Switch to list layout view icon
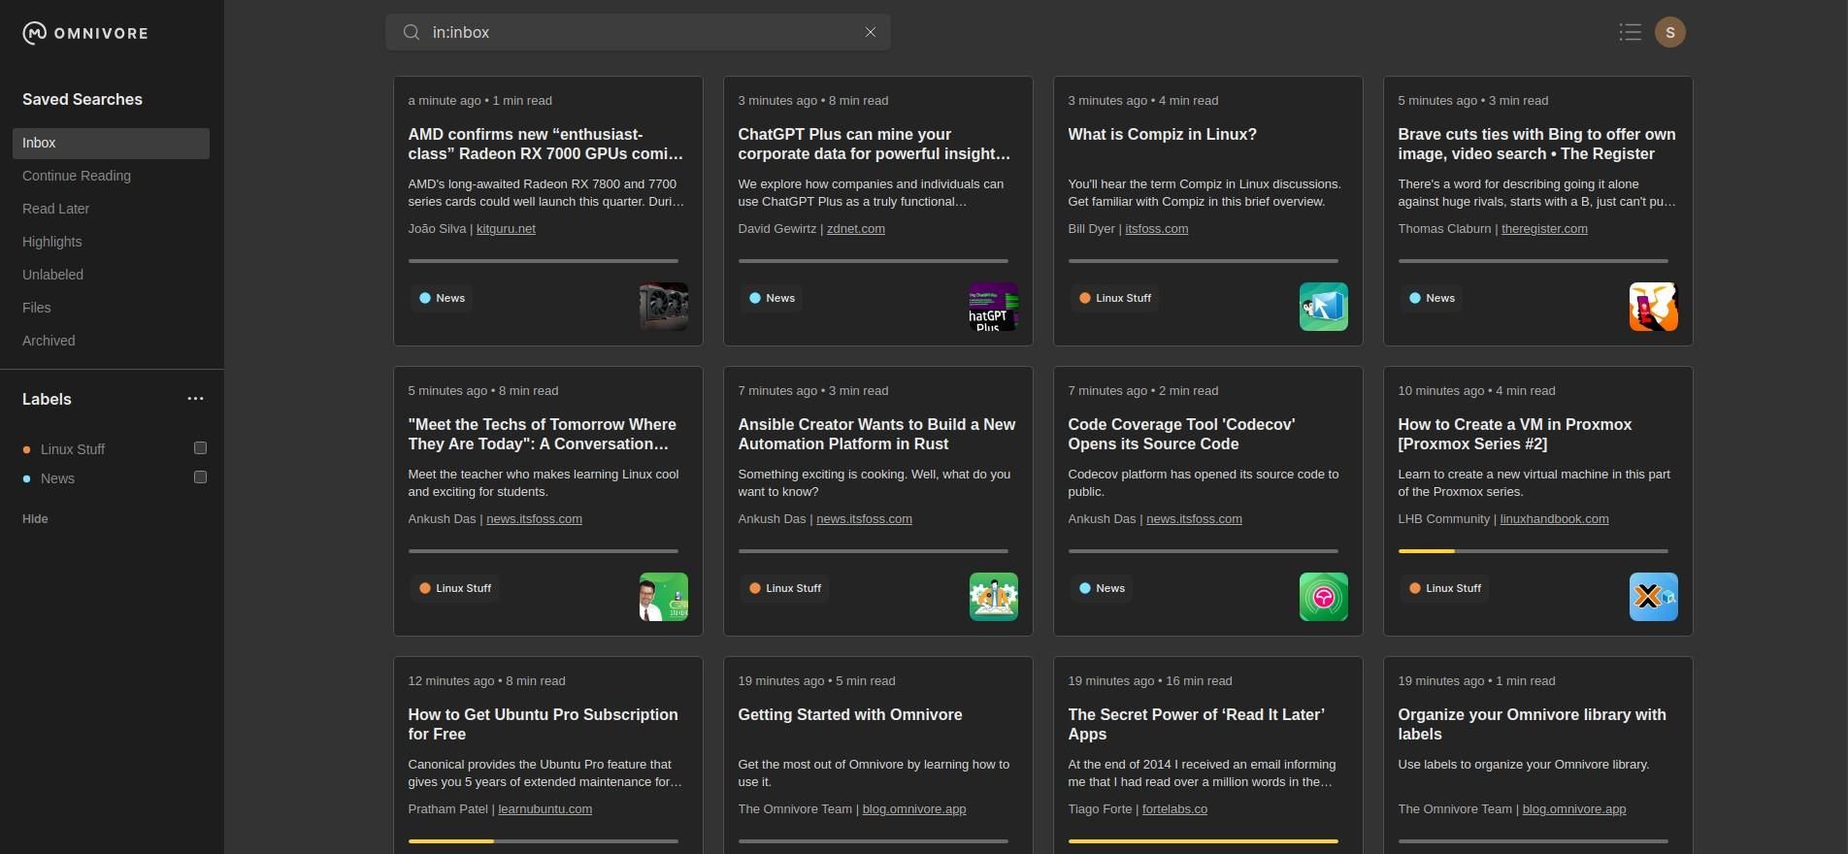The width and height of the screenshot is (1848, 854). pos(1630,32)
